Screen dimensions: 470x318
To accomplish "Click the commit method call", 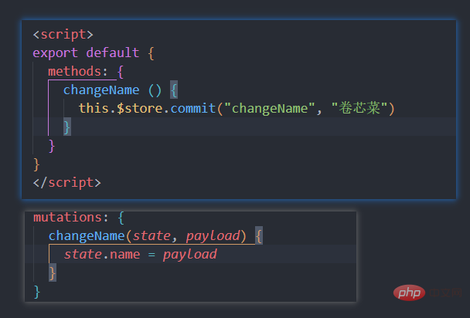I will coord(193,109).
